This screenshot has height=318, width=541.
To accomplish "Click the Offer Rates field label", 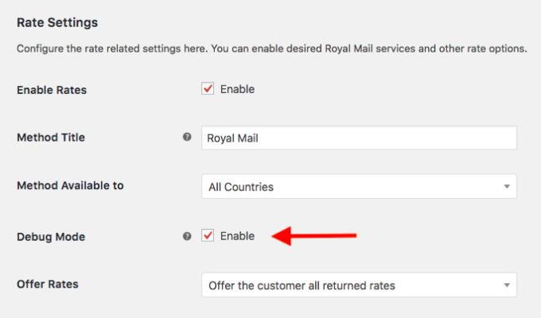I will (48, 284).
